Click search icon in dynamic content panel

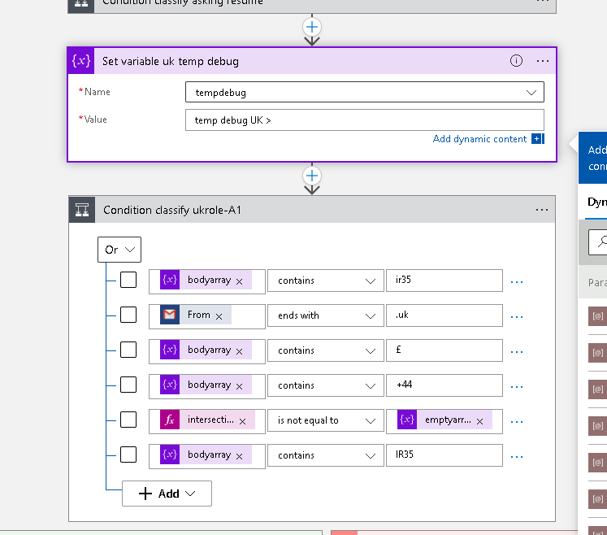(602, 241)
